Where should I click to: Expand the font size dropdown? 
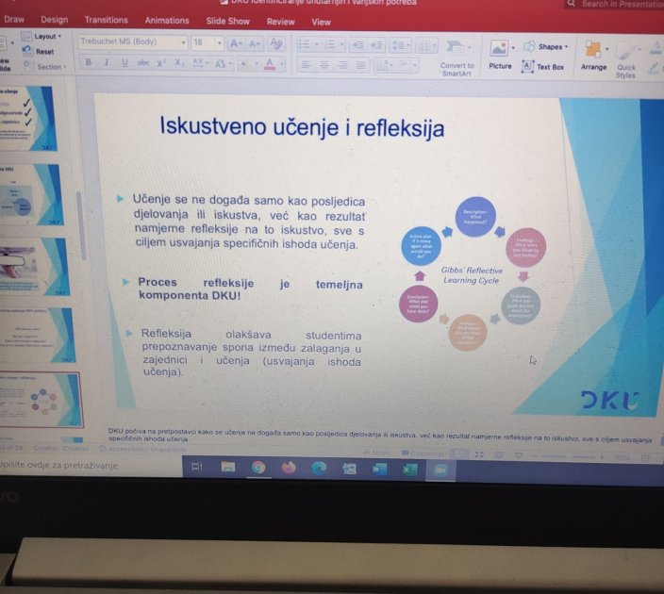tap(219, 43)
